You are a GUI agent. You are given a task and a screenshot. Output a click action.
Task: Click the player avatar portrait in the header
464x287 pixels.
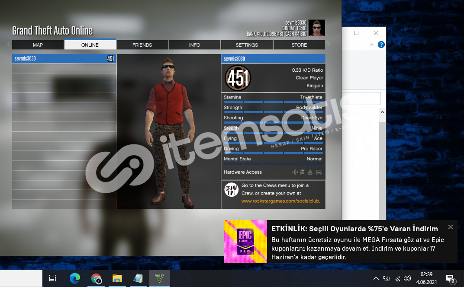point(317,28)
